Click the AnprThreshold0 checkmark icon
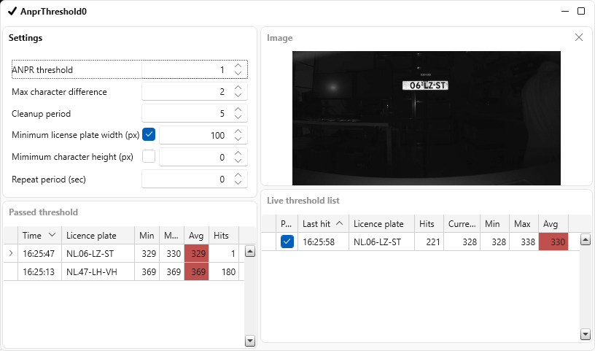The width and height of the screenshot is (595, 351). point(12,12)
